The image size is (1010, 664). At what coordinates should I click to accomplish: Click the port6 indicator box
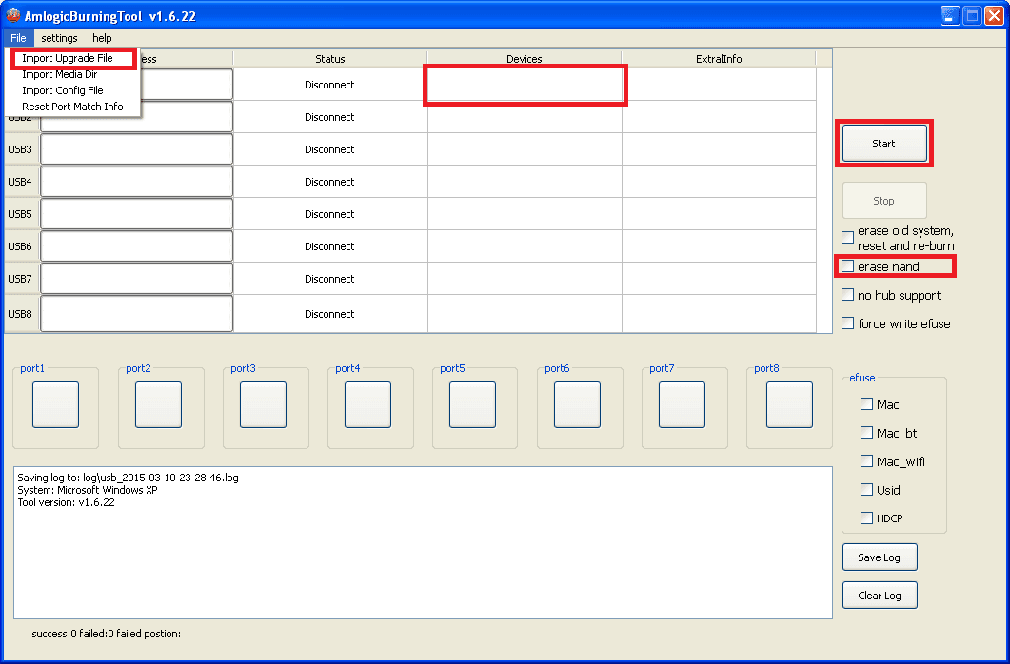click(x=577, y=404)
